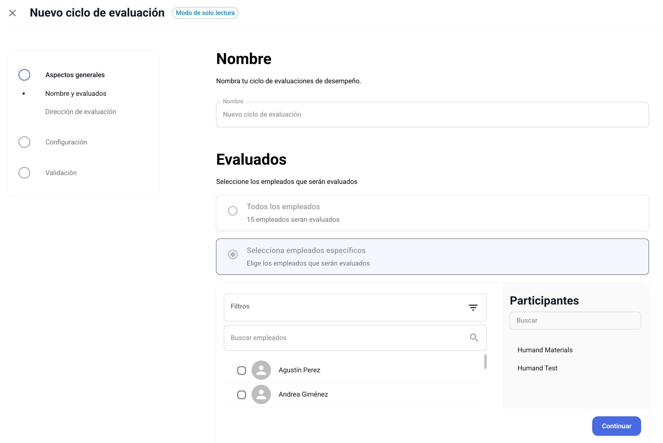Screen dimensions: 663x443
Task: Click the filter lines icon in Filtros
Action: [473, 307]
